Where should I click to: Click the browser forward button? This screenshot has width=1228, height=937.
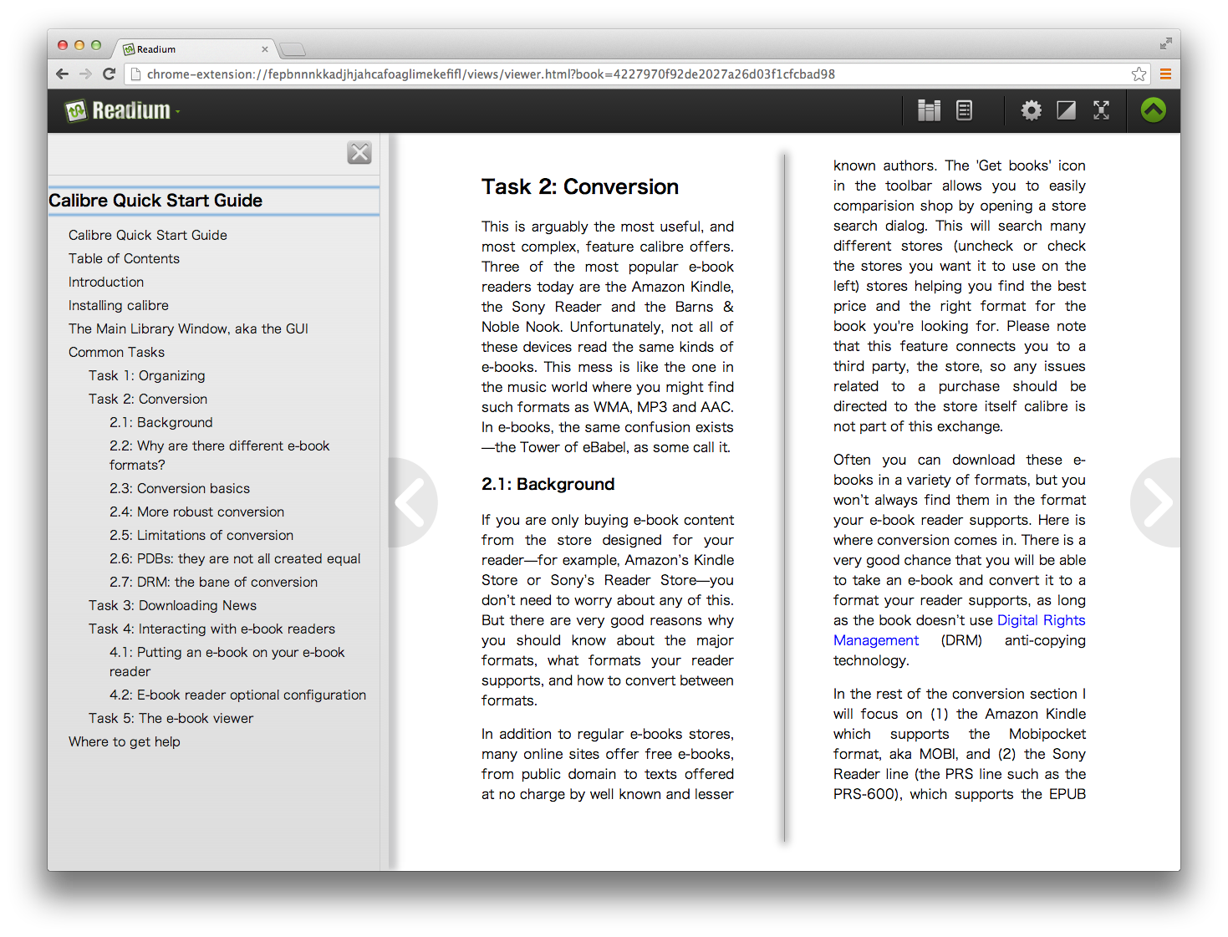(x=85, y=74)
